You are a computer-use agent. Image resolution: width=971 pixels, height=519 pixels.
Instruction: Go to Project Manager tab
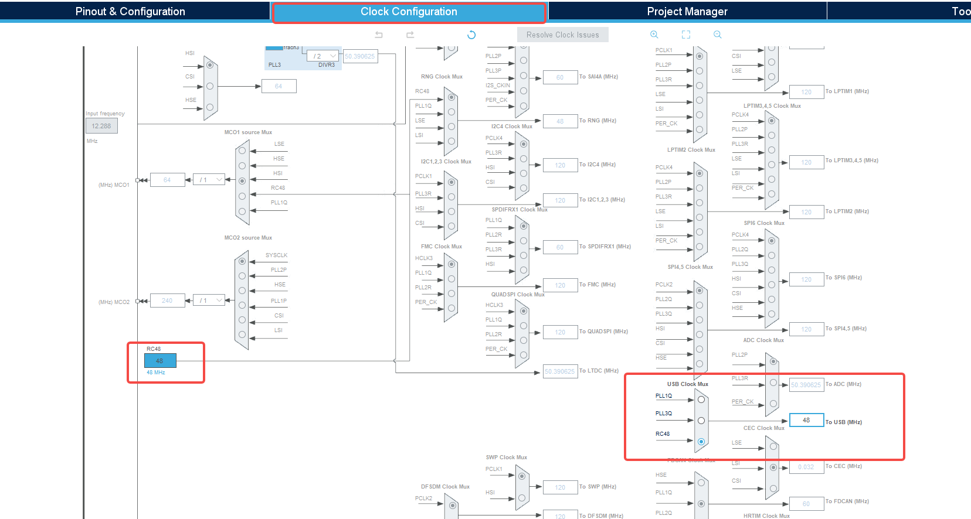coord(687,11)
